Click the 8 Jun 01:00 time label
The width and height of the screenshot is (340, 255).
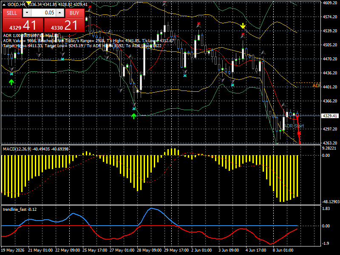[283, 250]
